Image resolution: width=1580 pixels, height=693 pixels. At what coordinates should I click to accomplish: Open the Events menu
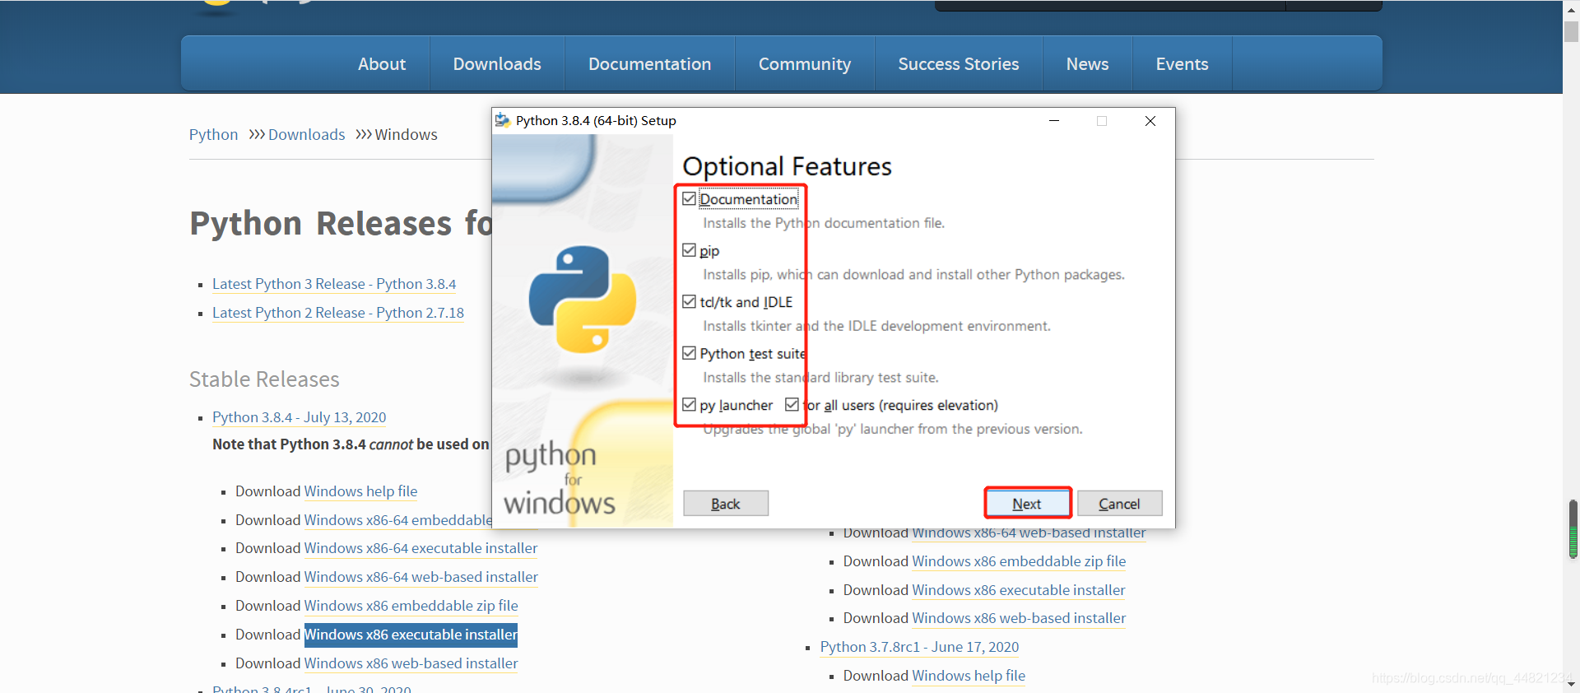(x=1182, y=63)
